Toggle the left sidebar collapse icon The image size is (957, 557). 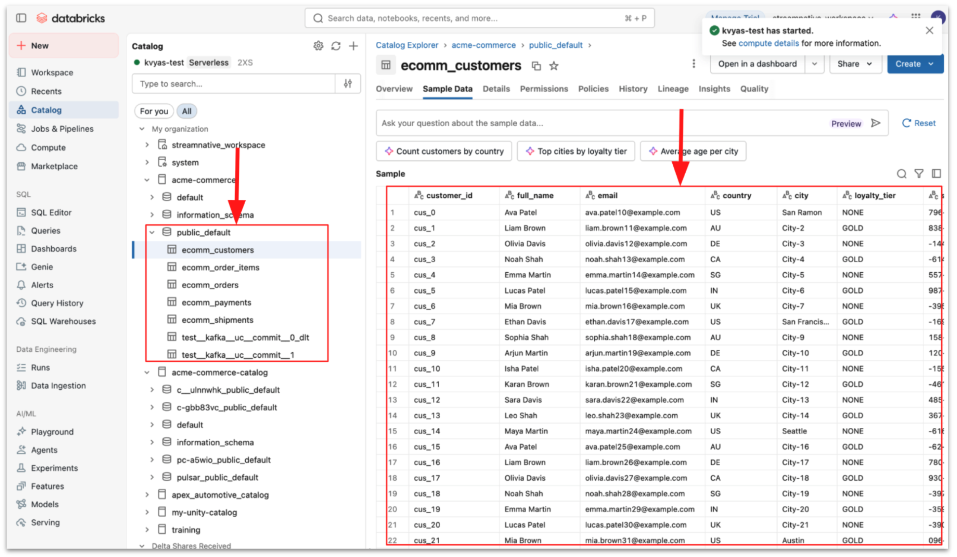(x=21, y=18)
